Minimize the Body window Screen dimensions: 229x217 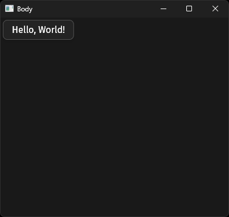click(163, 9)
